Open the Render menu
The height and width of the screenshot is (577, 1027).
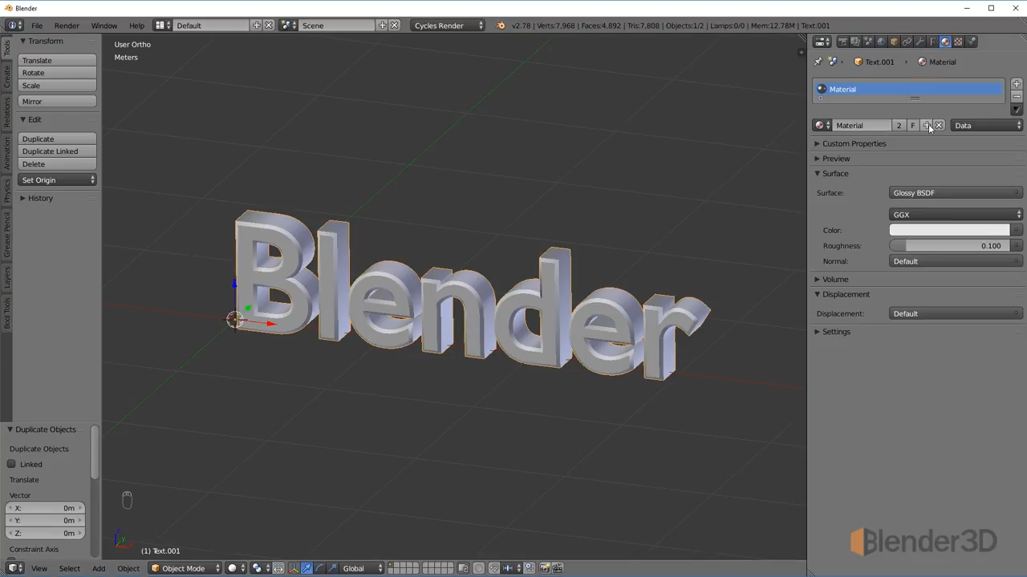[x=67, y=26]
